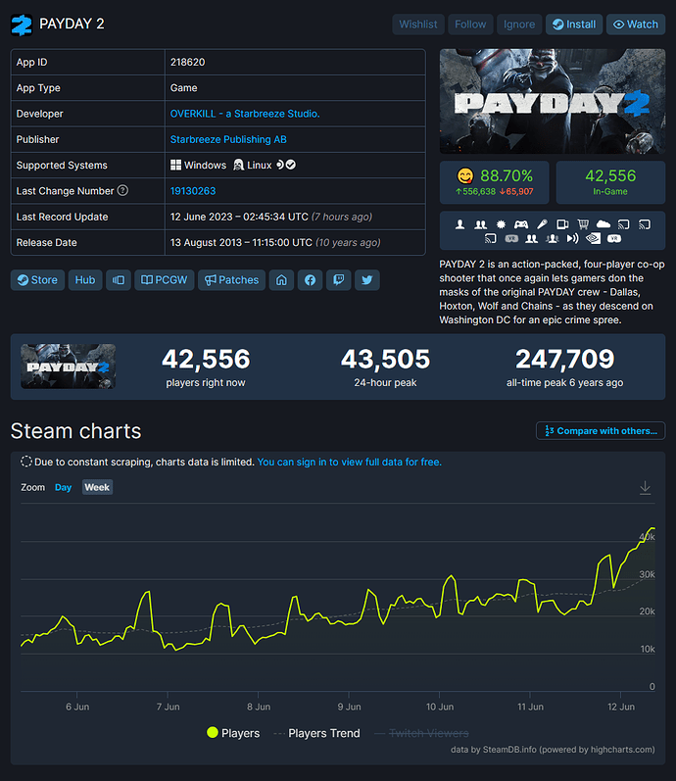Click the trading cards icon
This screenshot has width=676, height=781.
coord(562,224)
